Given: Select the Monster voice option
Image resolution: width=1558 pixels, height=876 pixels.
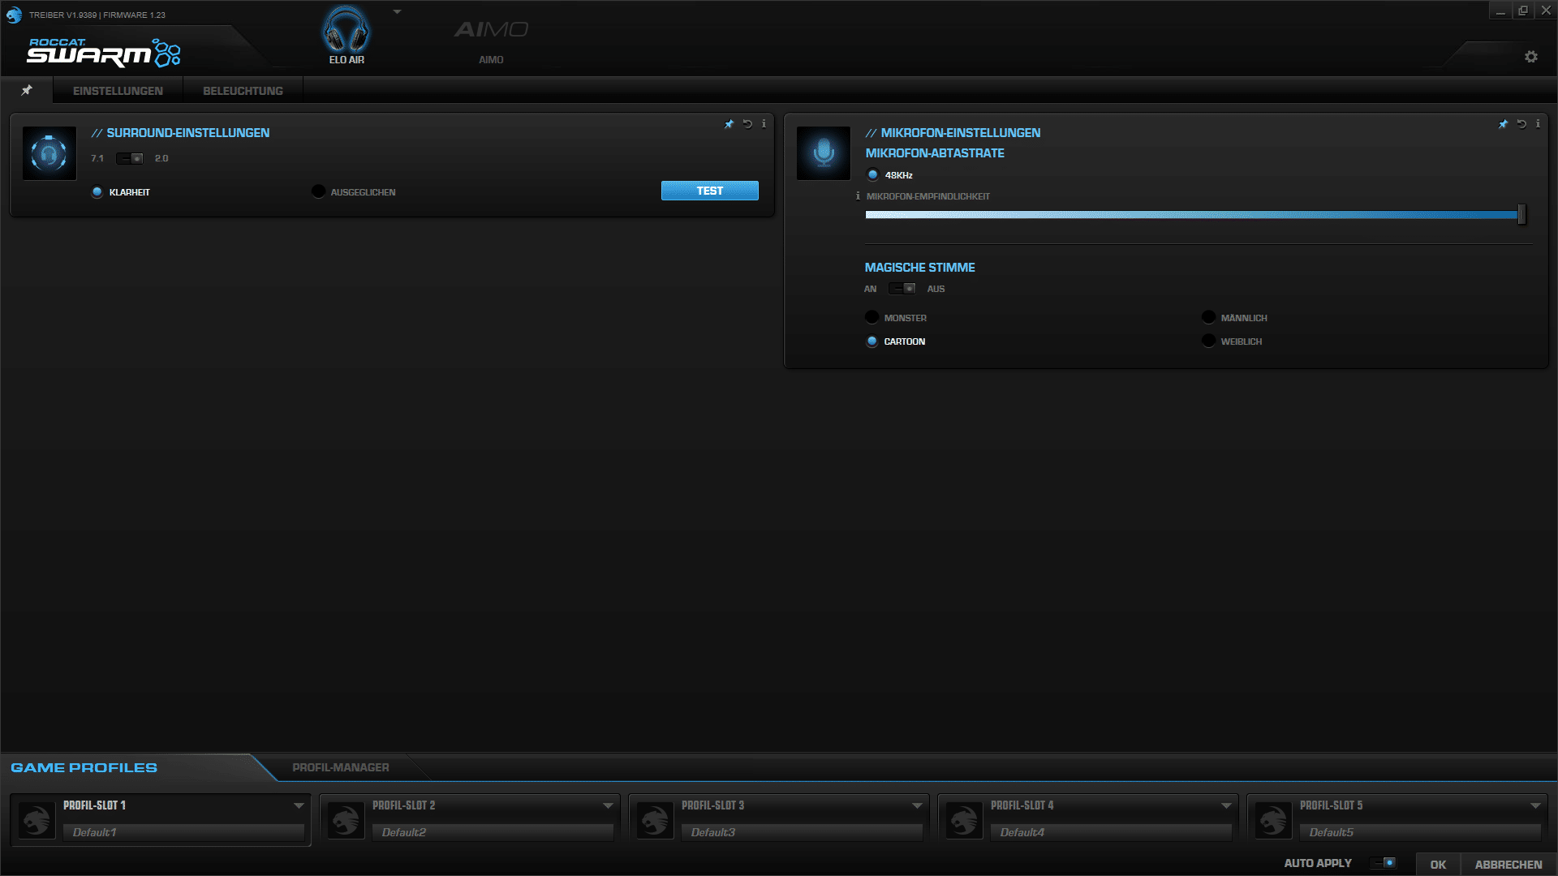Looking at the screenshot, I should pos(872,318).
